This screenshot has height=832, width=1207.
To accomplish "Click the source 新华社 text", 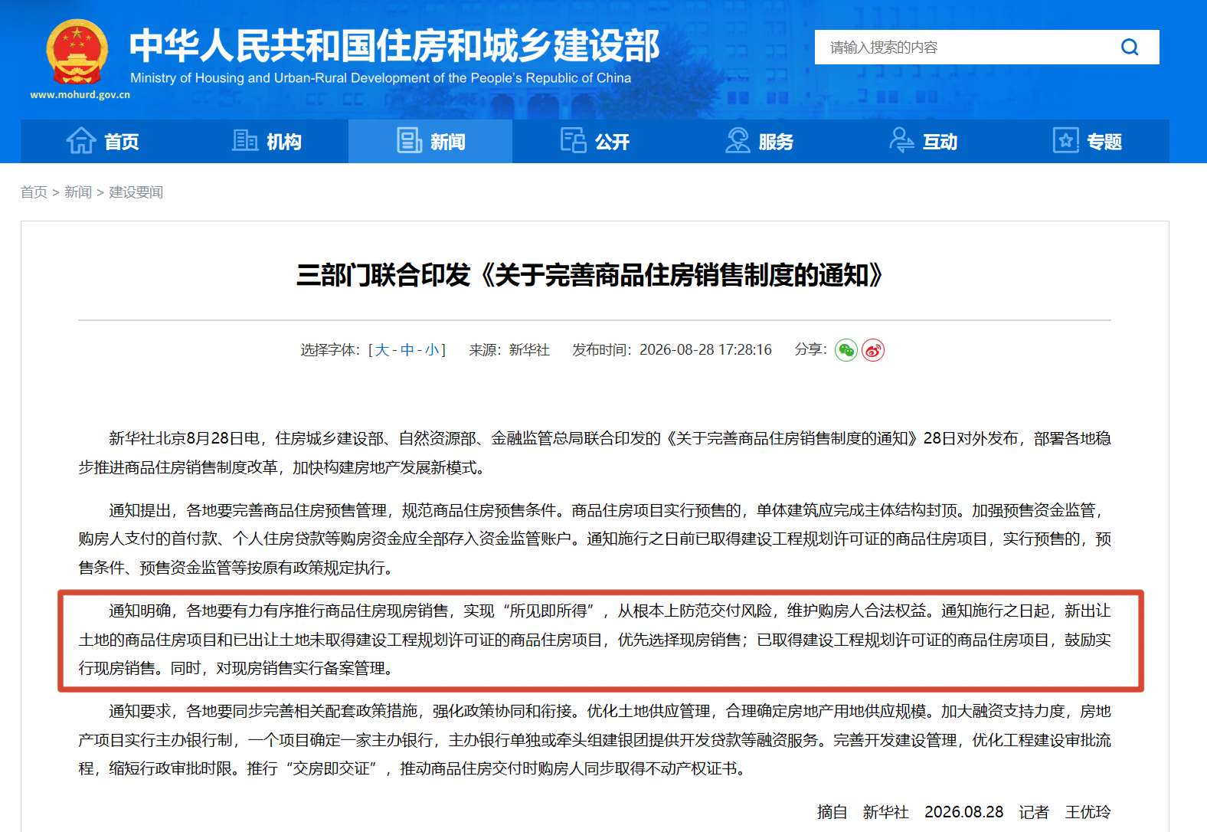I will tap(529, 350).
